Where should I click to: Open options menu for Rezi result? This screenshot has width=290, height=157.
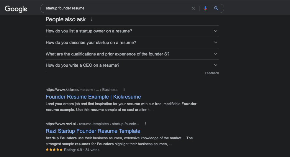point(146,124)
